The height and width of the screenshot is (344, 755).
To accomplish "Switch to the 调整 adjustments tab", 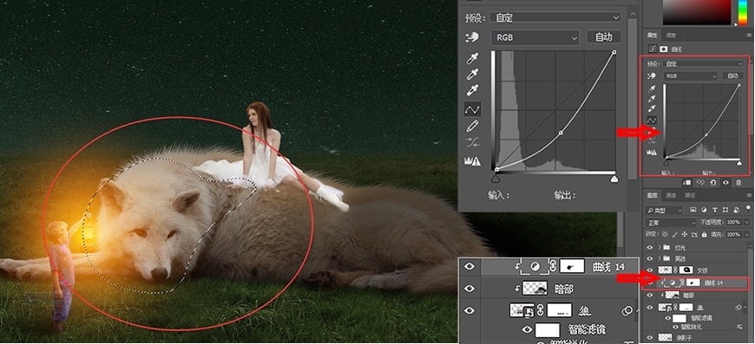I will pos(671,35).
